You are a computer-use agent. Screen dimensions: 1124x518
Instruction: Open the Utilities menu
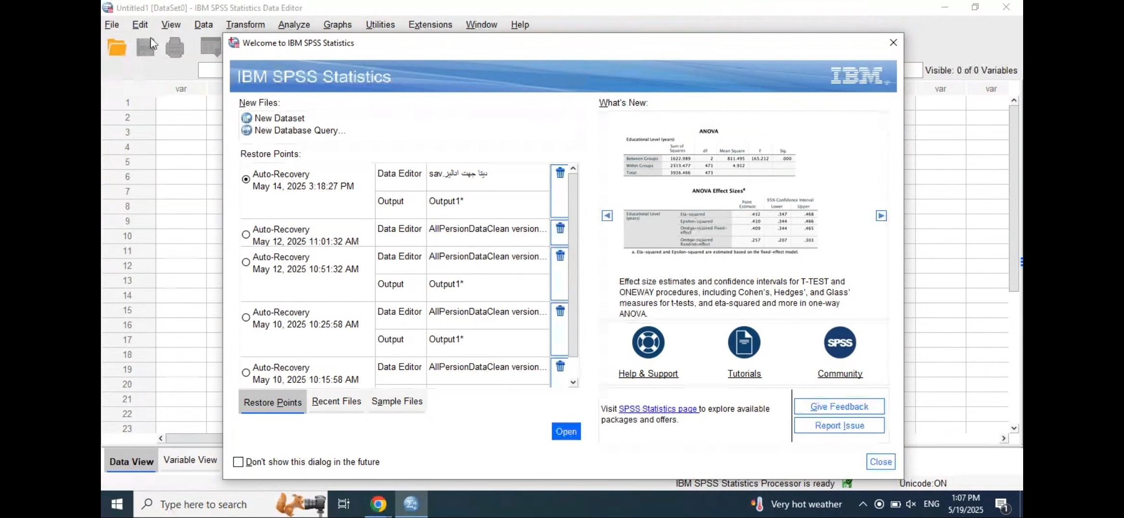click(x=380, y=24)
